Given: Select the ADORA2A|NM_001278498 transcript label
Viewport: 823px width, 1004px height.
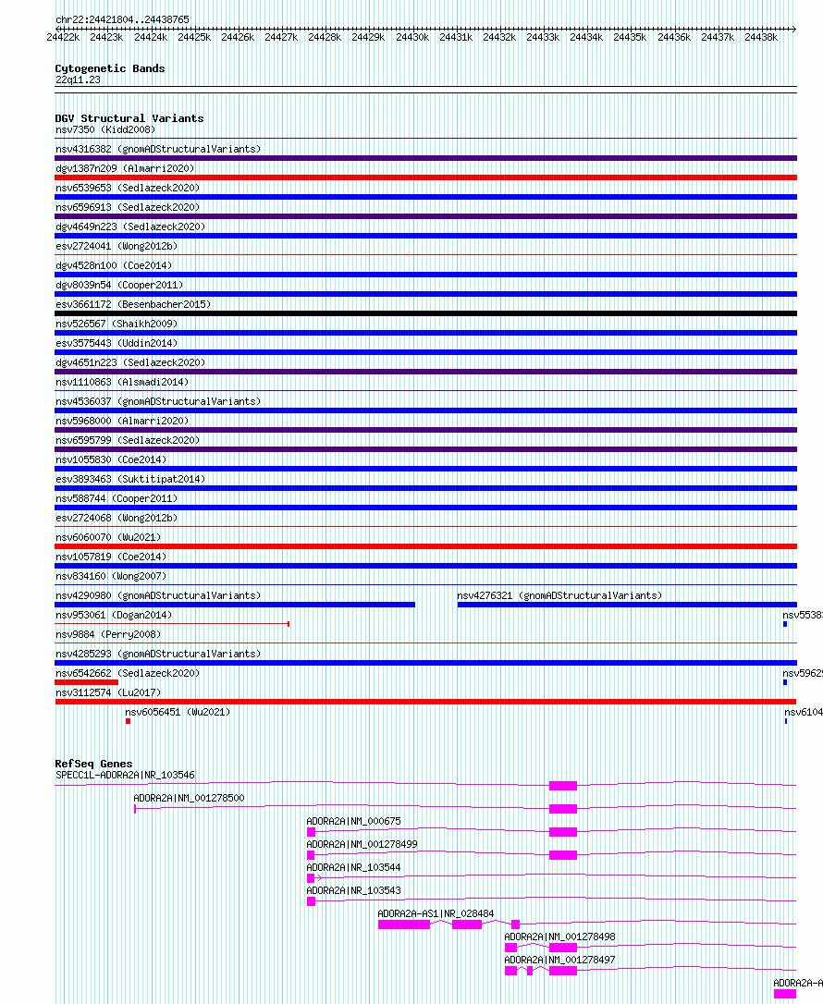Looking at the screenshot, I should 559,937.
